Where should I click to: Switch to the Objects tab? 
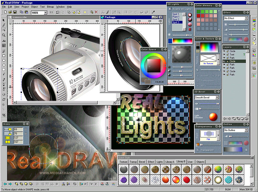coord(200,162)
